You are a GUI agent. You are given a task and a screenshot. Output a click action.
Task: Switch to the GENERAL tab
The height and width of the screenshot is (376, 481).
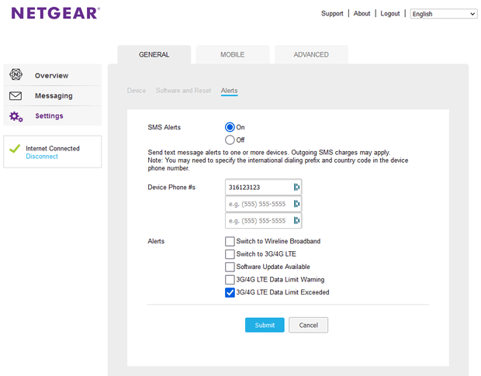coord(154,54)
